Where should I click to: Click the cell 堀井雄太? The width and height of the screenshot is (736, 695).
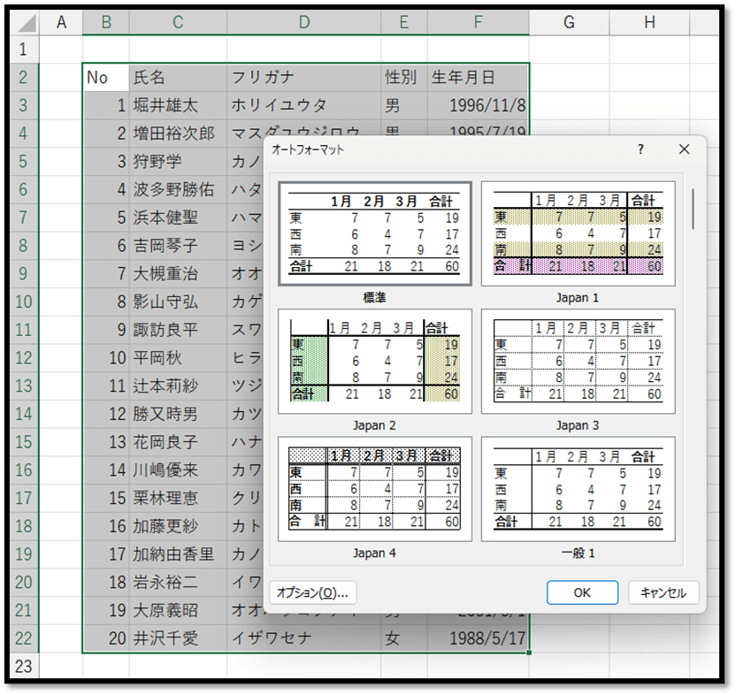click(178, 105)
